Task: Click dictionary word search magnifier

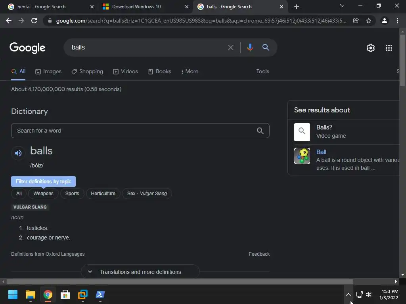Action: (260, 131)
